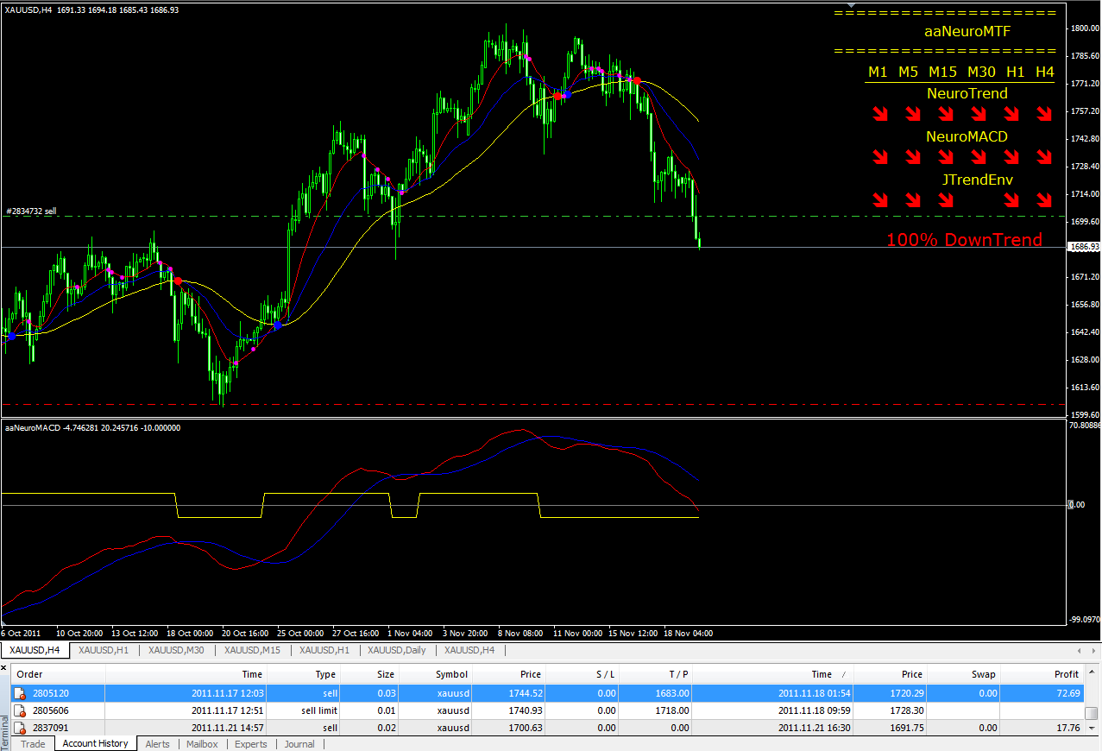The height and width of the screenshot is (751, 1102).
Task: Open the Mailbox tab
Action: 202,743
